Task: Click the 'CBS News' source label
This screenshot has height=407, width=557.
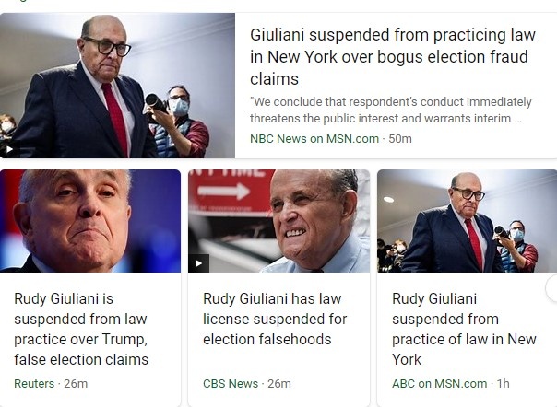Action: pyautogui.click(x=231, y=383)
